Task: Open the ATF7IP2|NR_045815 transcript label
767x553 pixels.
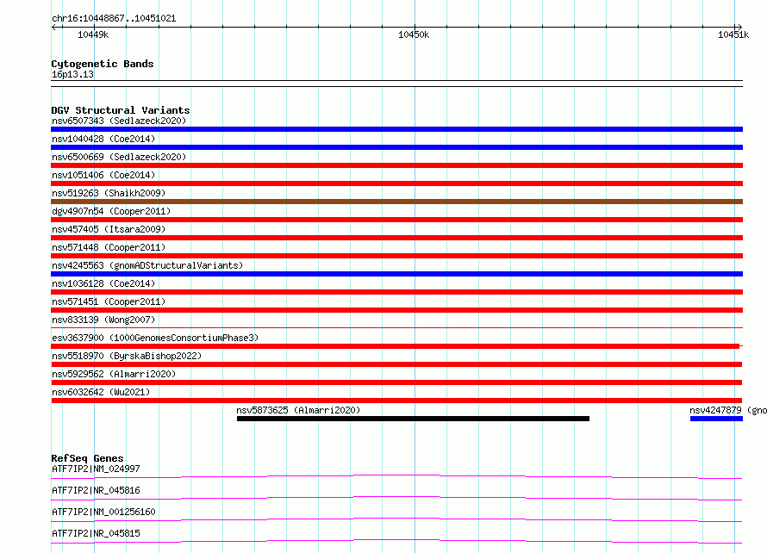Action: 96,533
